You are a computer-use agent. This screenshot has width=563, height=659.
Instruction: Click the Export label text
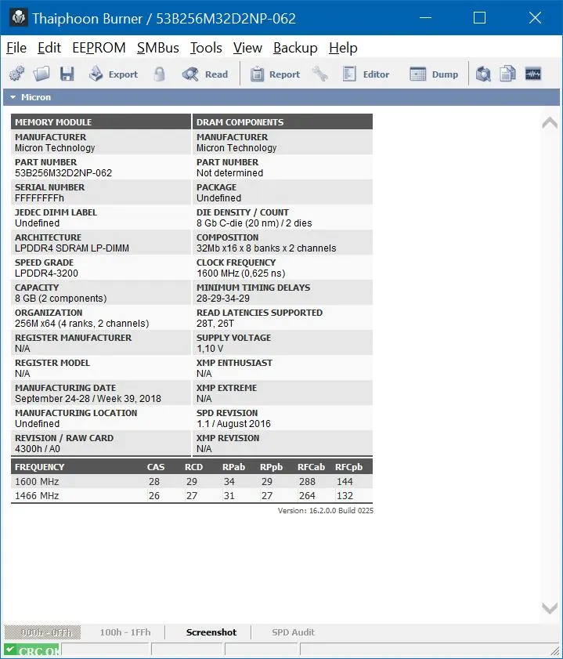[123, 74]
